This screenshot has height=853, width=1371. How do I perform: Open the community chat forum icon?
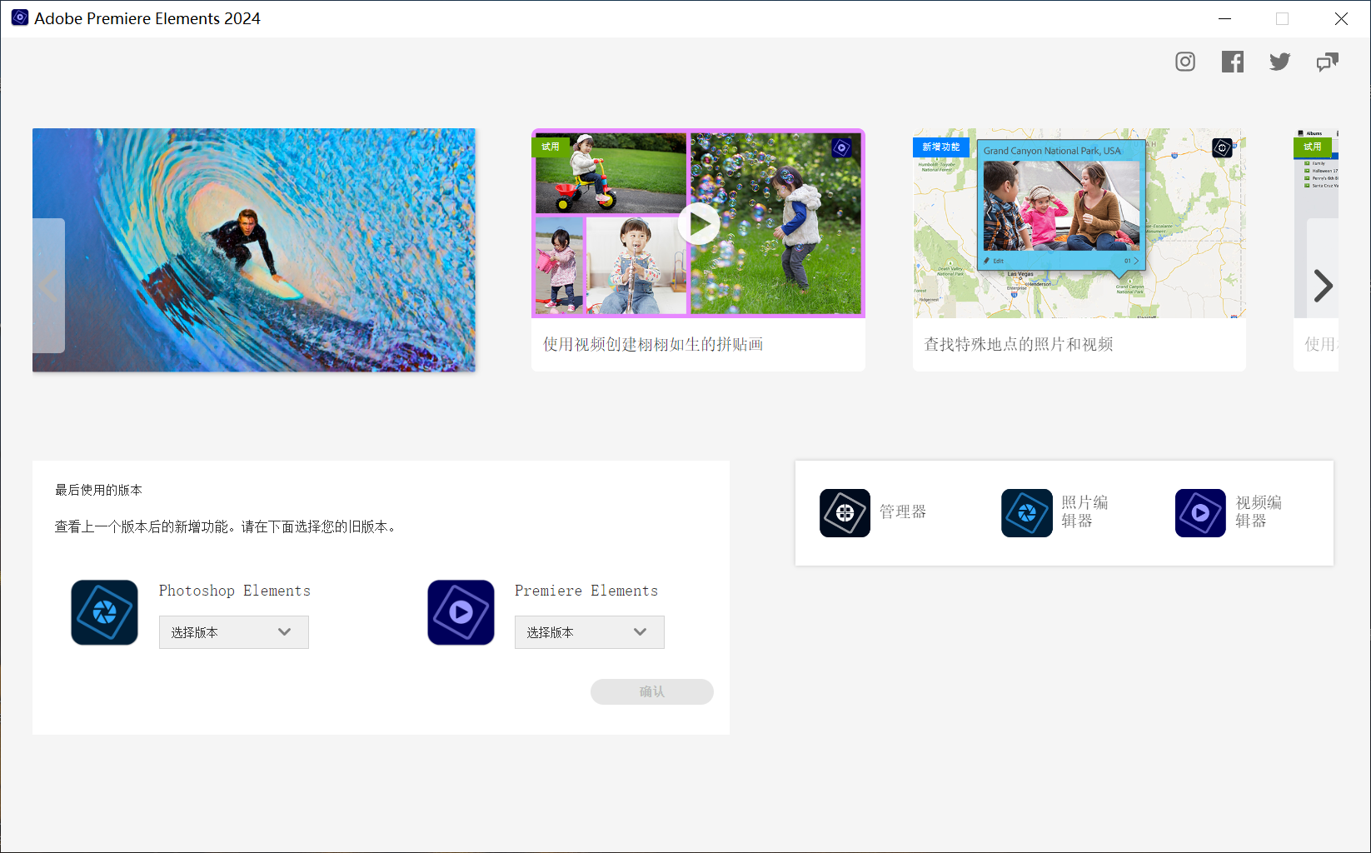(1328, 62)
